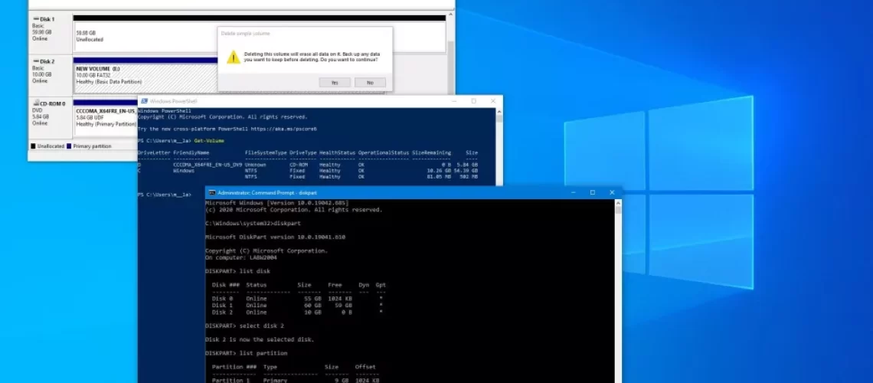Screen dimensions: 873x383
Task: Click the Disk 1 drive icon
Action: (x=35, y=18)
